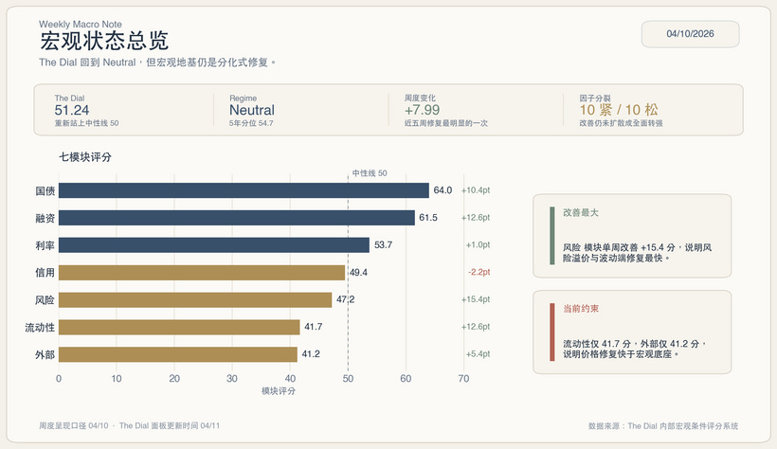
Task: Click the 国债 category label
Action: tap(45, 190)
